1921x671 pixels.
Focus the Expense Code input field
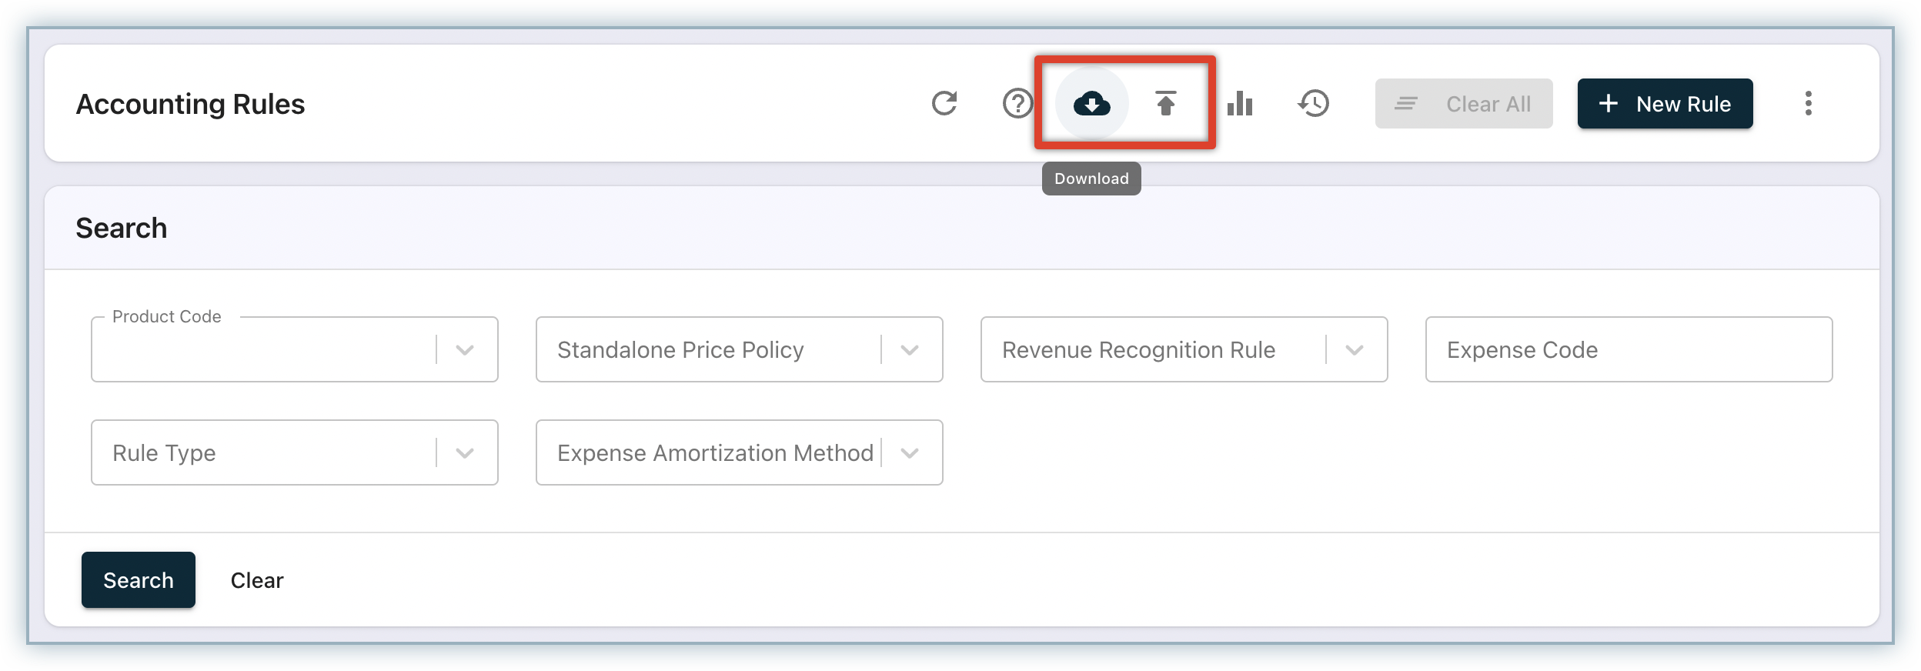click(x=1628, y=350)
